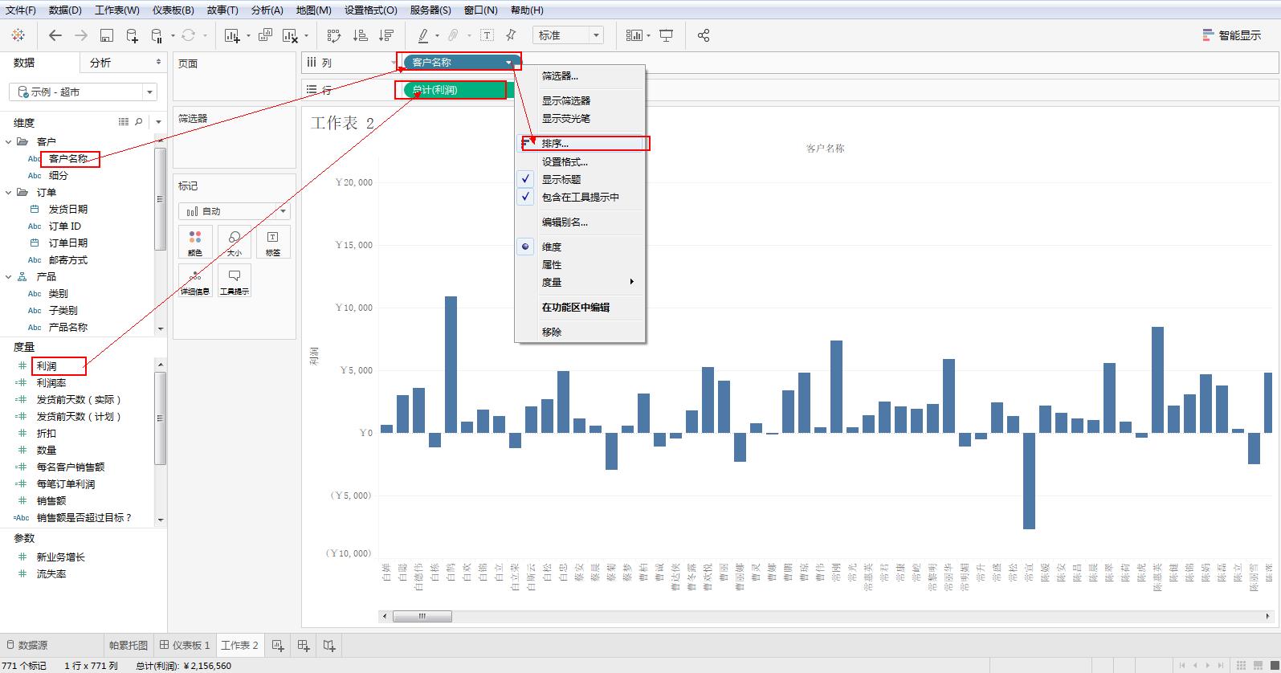Click the show mark labels T icon
1281x673 pixels.
pos(488,35)
